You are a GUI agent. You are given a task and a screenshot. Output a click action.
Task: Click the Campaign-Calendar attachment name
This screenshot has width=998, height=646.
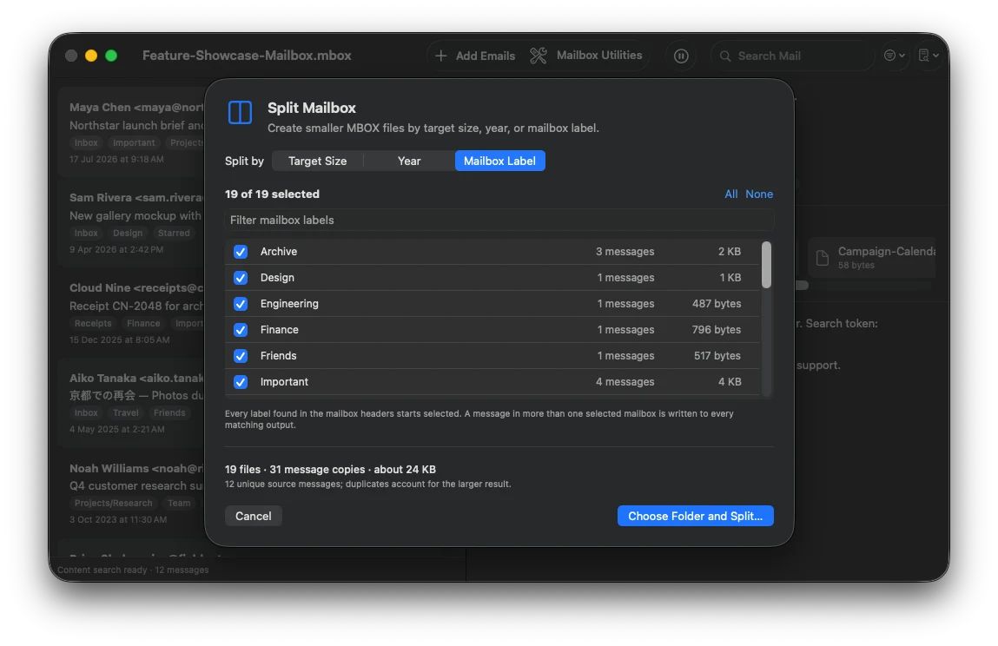coord(887,252)
